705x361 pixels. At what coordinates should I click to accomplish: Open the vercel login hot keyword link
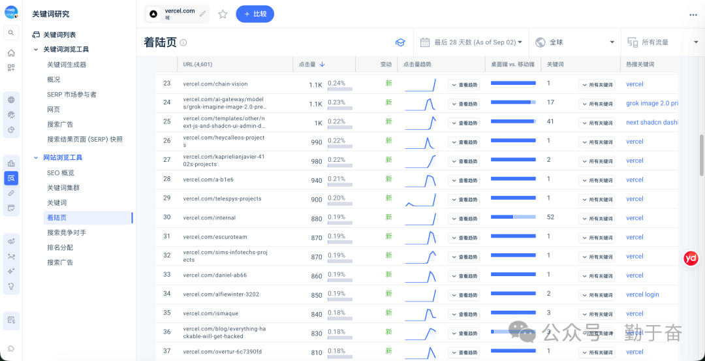[x=642, y=294]
